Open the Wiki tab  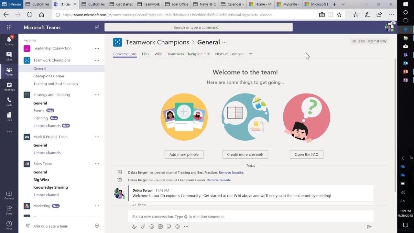pyautogui.click(x=158, y=54)
